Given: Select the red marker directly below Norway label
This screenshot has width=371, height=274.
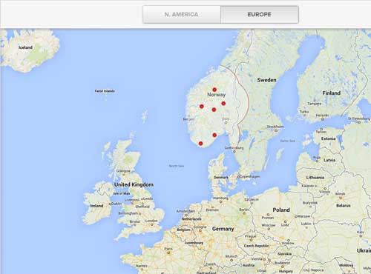Looking at the screenshot, I should [x=214, y=110].
